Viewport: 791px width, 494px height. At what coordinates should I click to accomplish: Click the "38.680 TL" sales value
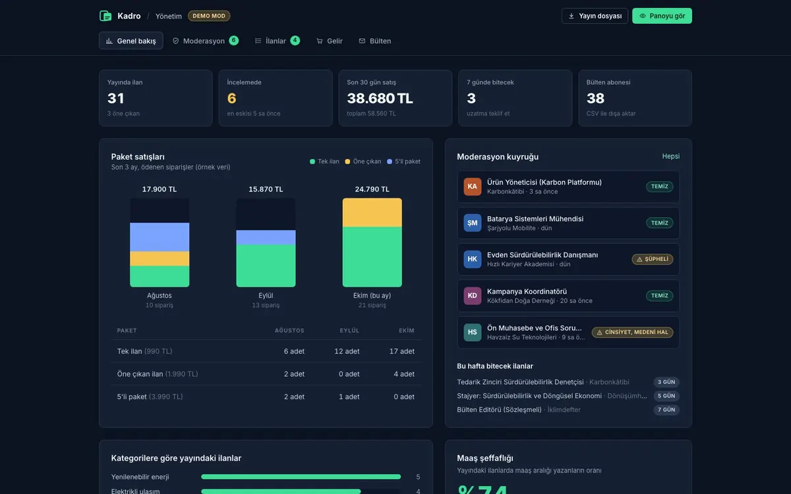point(380,98)
